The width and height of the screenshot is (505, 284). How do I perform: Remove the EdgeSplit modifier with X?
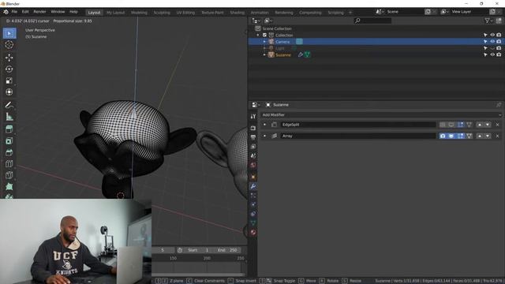[497, 125]
